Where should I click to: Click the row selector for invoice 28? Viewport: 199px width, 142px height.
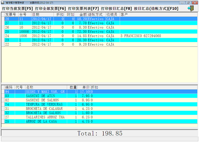(3, 19)
